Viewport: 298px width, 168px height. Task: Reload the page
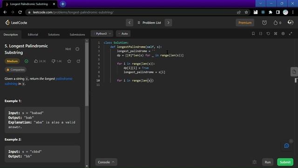[20, 12]
